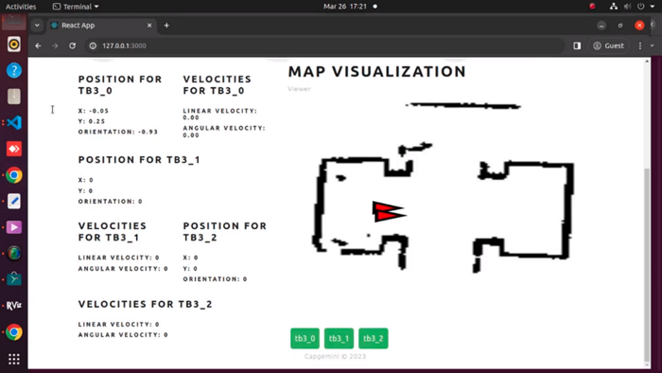
Task: Open the Terminal app menu
Action: (x=76, y=7)
